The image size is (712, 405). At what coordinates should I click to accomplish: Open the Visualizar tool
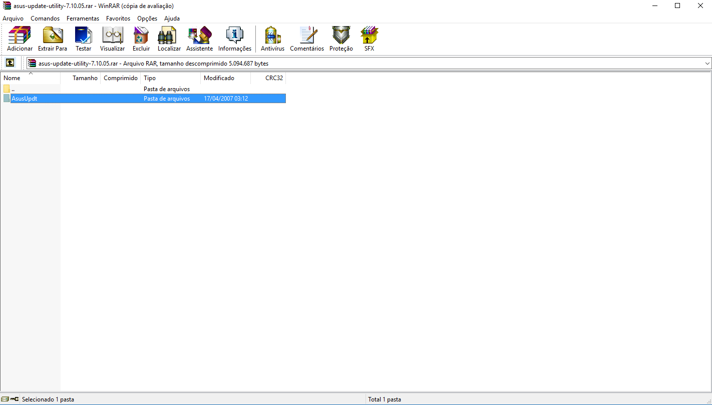(112, 39)
